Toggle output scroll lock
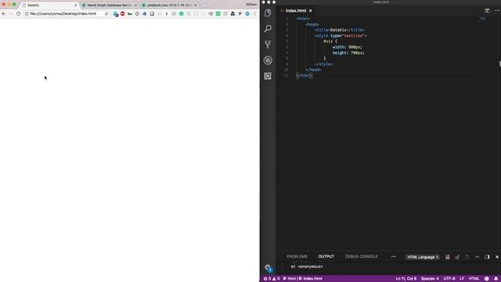The width and height of the screenshot is (501, 282). [x=457, y=257]
